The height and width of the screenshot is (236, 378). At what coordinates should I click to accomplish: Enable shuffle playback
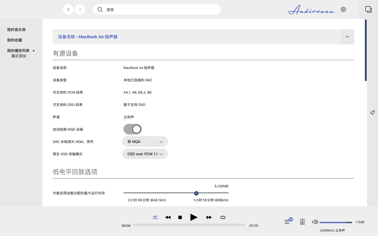click(x=155, y=217)
